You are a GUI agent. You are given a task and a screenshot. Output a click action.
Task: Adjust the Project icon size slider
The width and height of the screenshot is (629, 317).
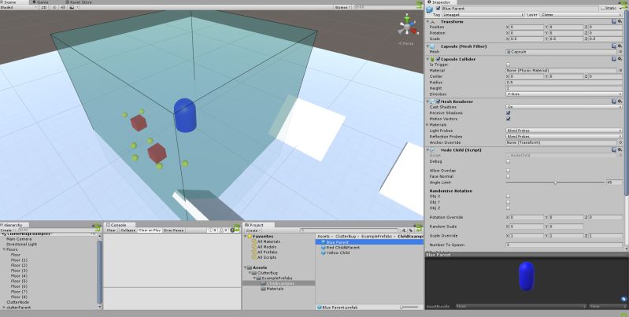pyautogui.click(x=409, y=307)
